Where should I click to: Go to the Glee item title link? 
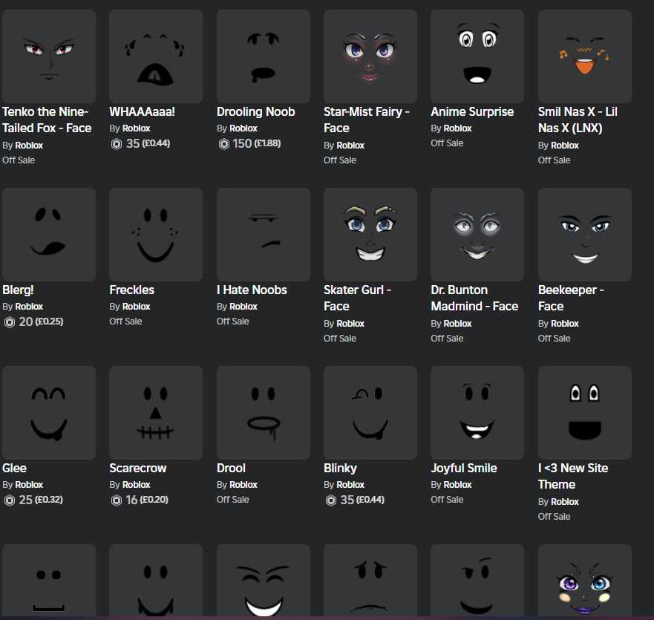(14, 468)
